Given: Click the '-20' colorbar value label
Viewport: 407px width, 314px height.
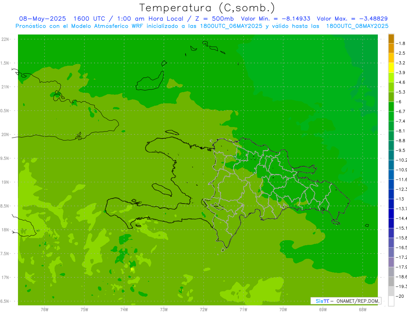Looking at the screenshot, I should click(400, 296).
